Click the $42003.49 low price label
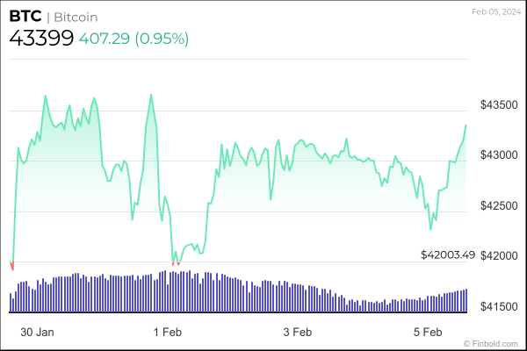Viewport: 527px width, 351px height. coord(448,255)
